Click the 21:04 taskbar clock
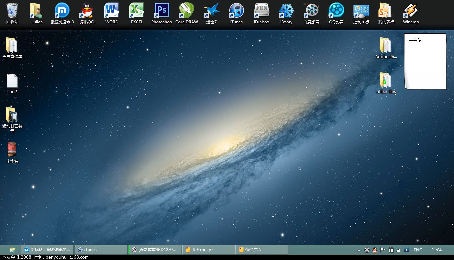The height and width of the screenshot is (260, 454). coord(436,250)
